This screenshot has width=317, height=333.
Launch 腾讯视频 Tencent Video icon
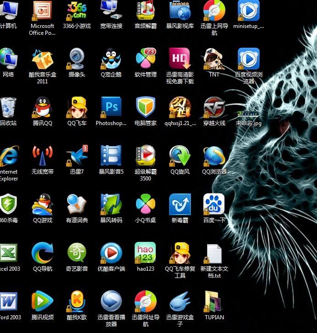(42, 301)
